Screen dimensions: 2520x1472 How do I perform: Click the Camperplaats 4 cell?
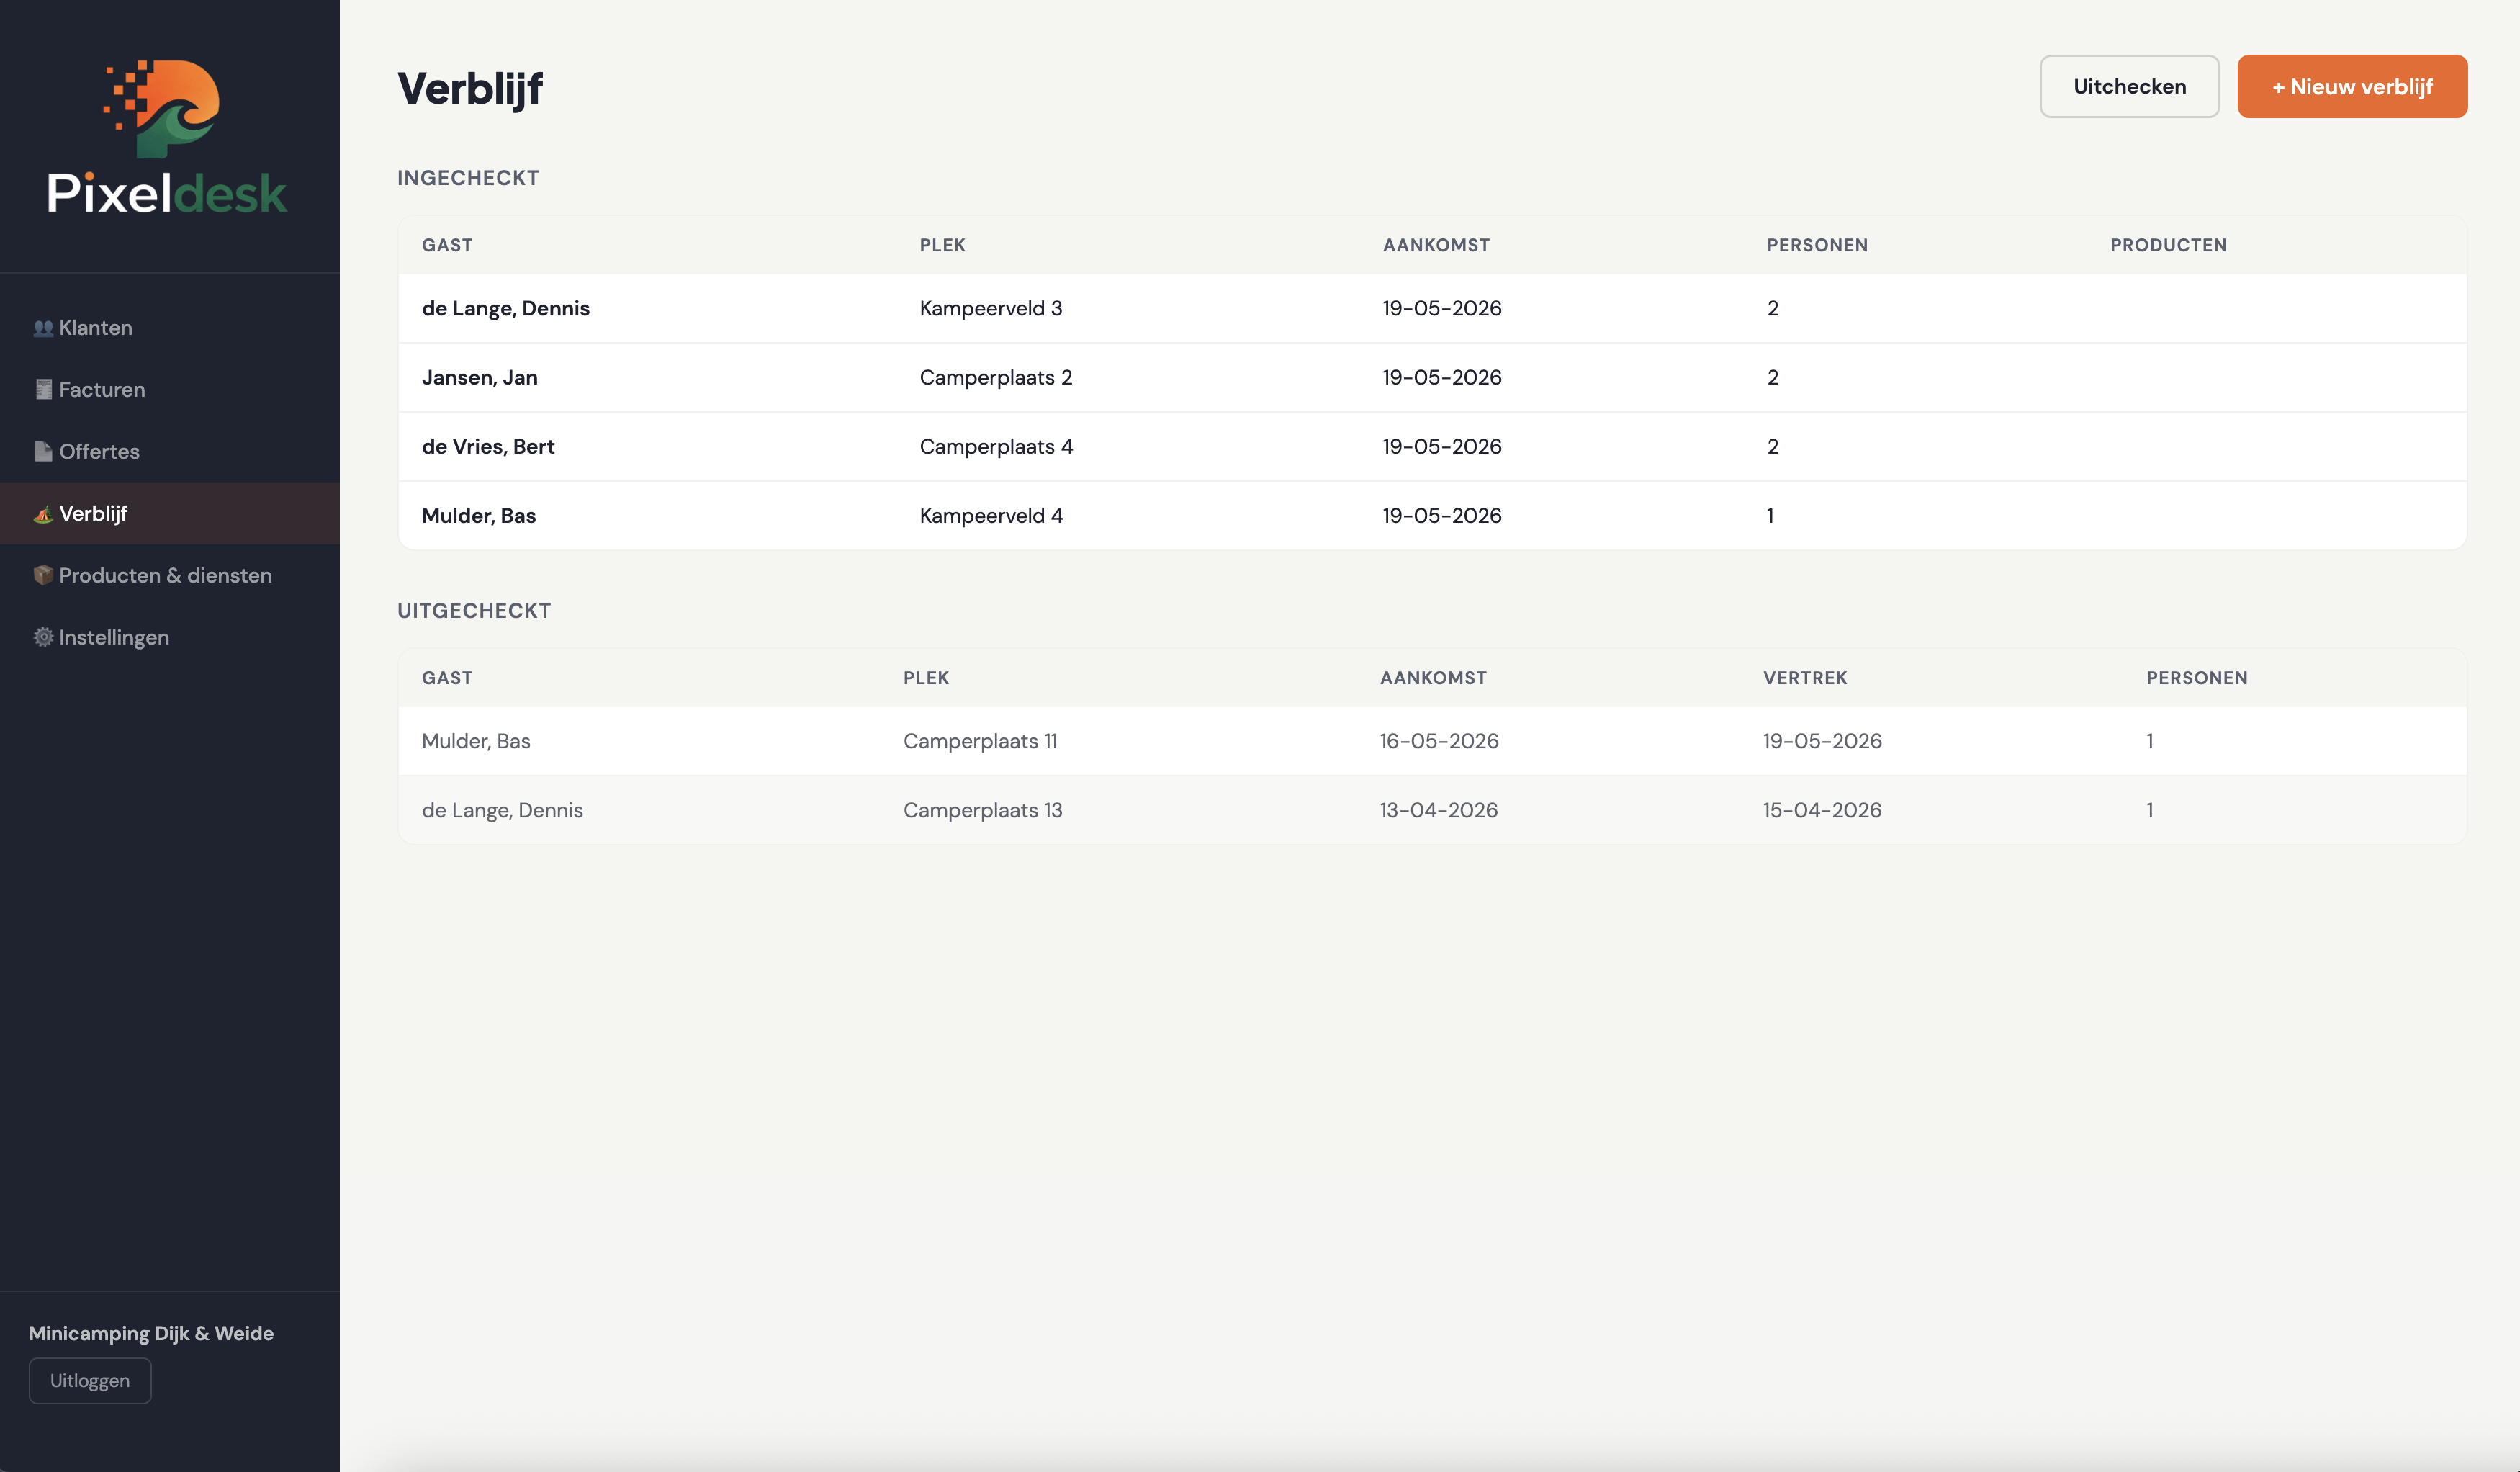pyautogui.click(x=996, y=447)
